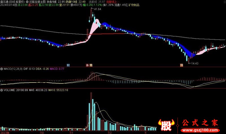
Task: Collapse the VOLUME indicator panel
Action: pyautogui.click(x=2, y=90)
